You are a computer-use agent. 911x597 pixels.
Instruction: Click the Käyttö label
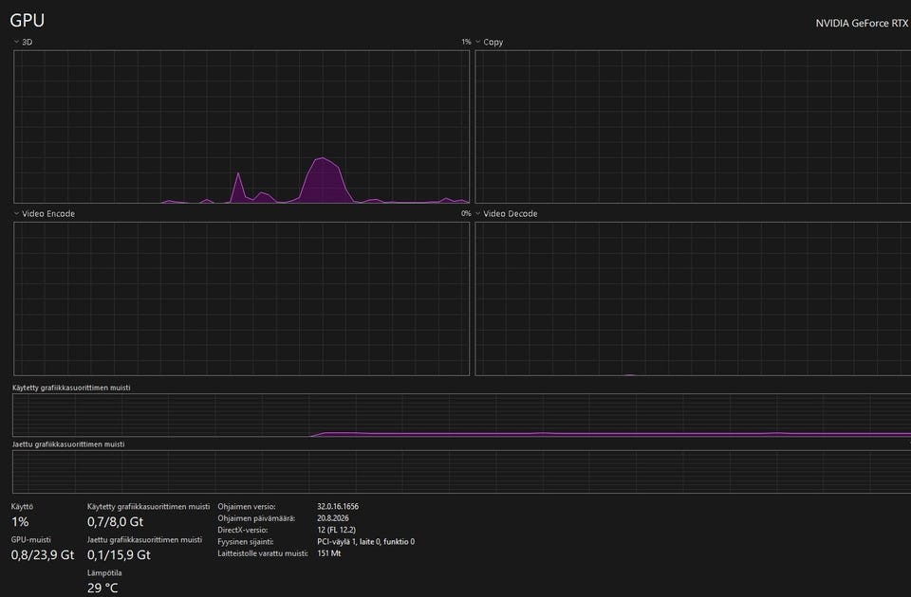[x=22, y=506]
